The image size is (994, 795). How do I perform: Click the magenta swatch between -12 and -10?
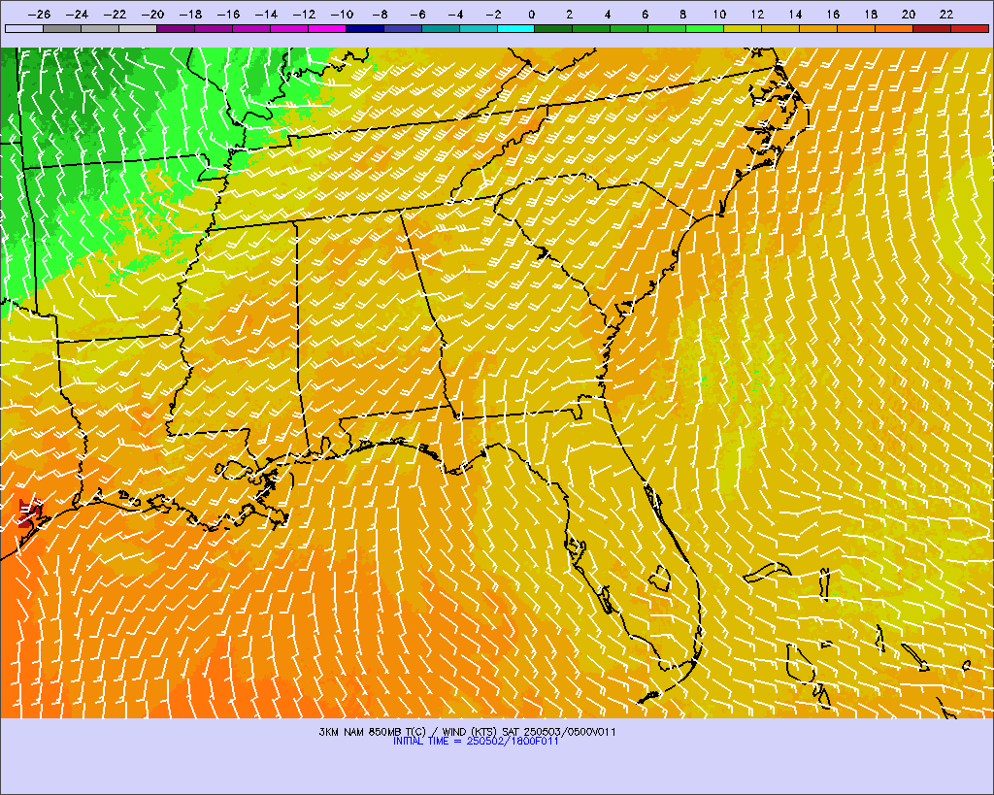[327, 28]
